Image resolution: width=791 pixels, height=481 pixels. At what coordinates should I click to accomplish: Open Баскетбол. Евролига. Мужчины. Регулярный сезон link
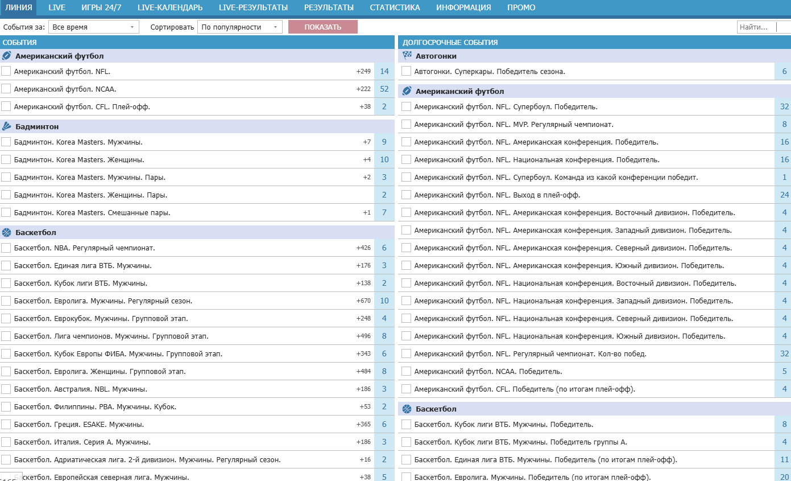[103, 301]
